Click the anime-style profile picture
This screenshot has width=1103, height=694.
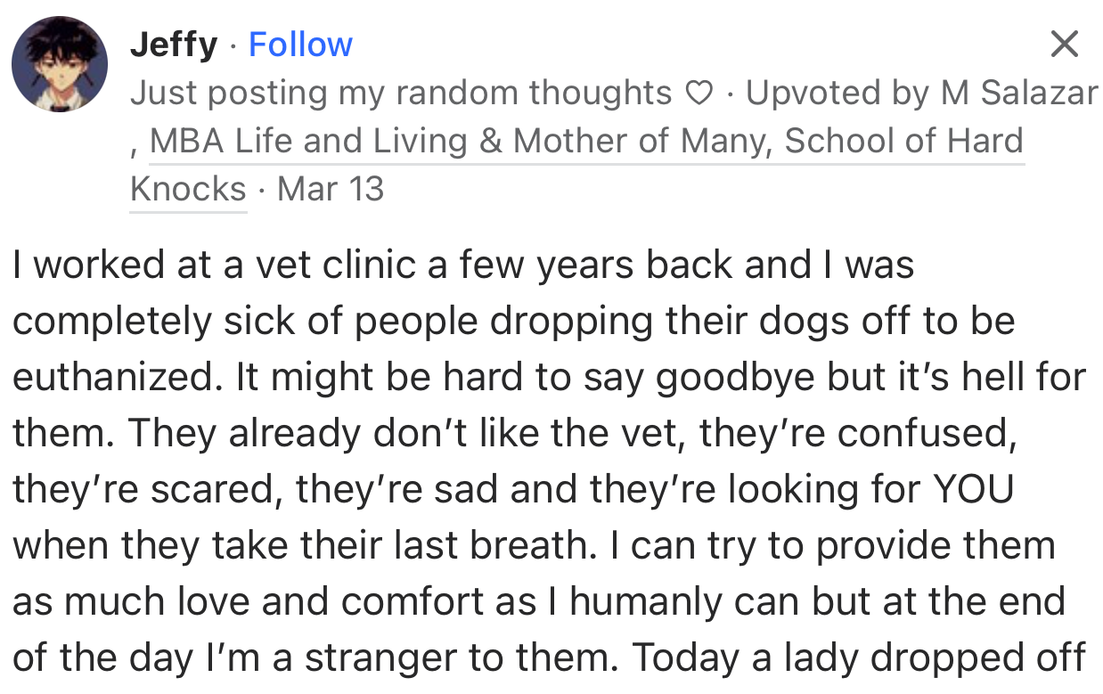click(x=58, y=62)
